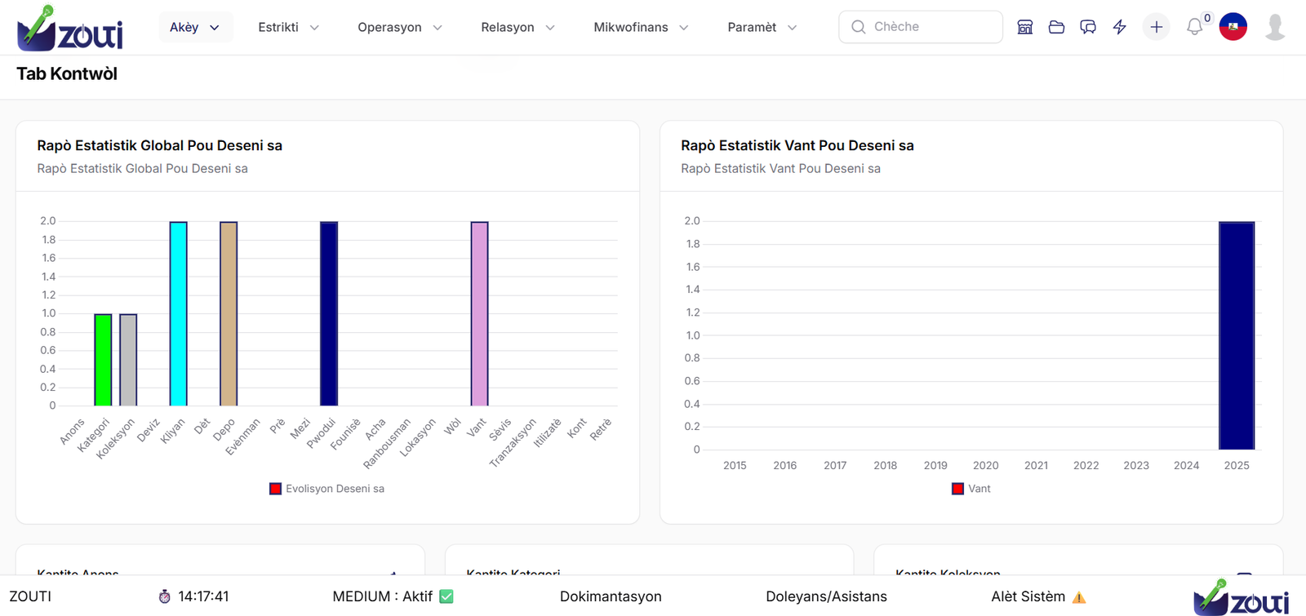Open the chat messages icon
The width and height of the screenshot is (1306, 616).
[1088, 27]
